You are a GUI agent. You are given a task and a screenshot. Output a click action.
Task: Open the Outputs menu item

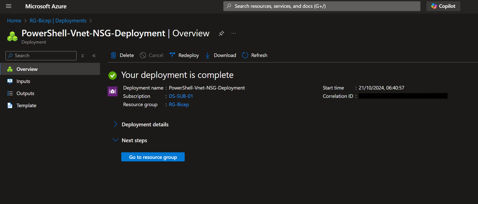coord(25,93)
